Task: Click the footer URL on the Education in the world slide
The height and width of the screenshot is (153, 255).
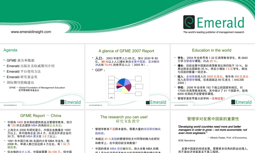Action: (x=181, y=105)
